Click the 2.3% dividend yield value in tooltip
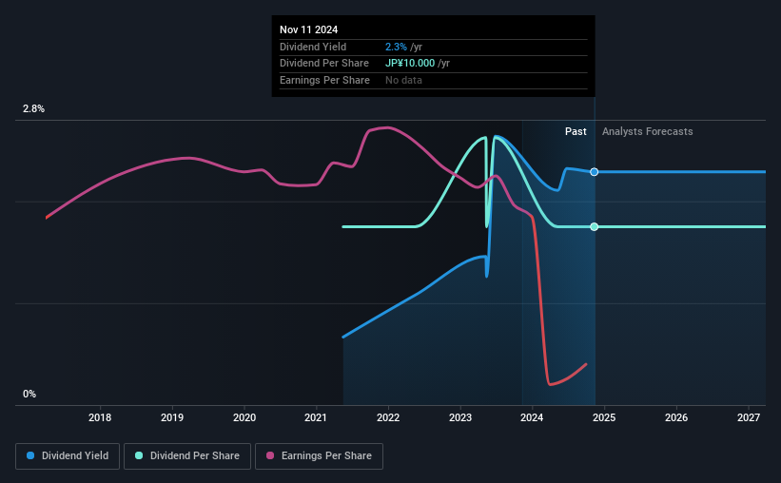This screenshot has width=781, height=483. coord(396,47)
